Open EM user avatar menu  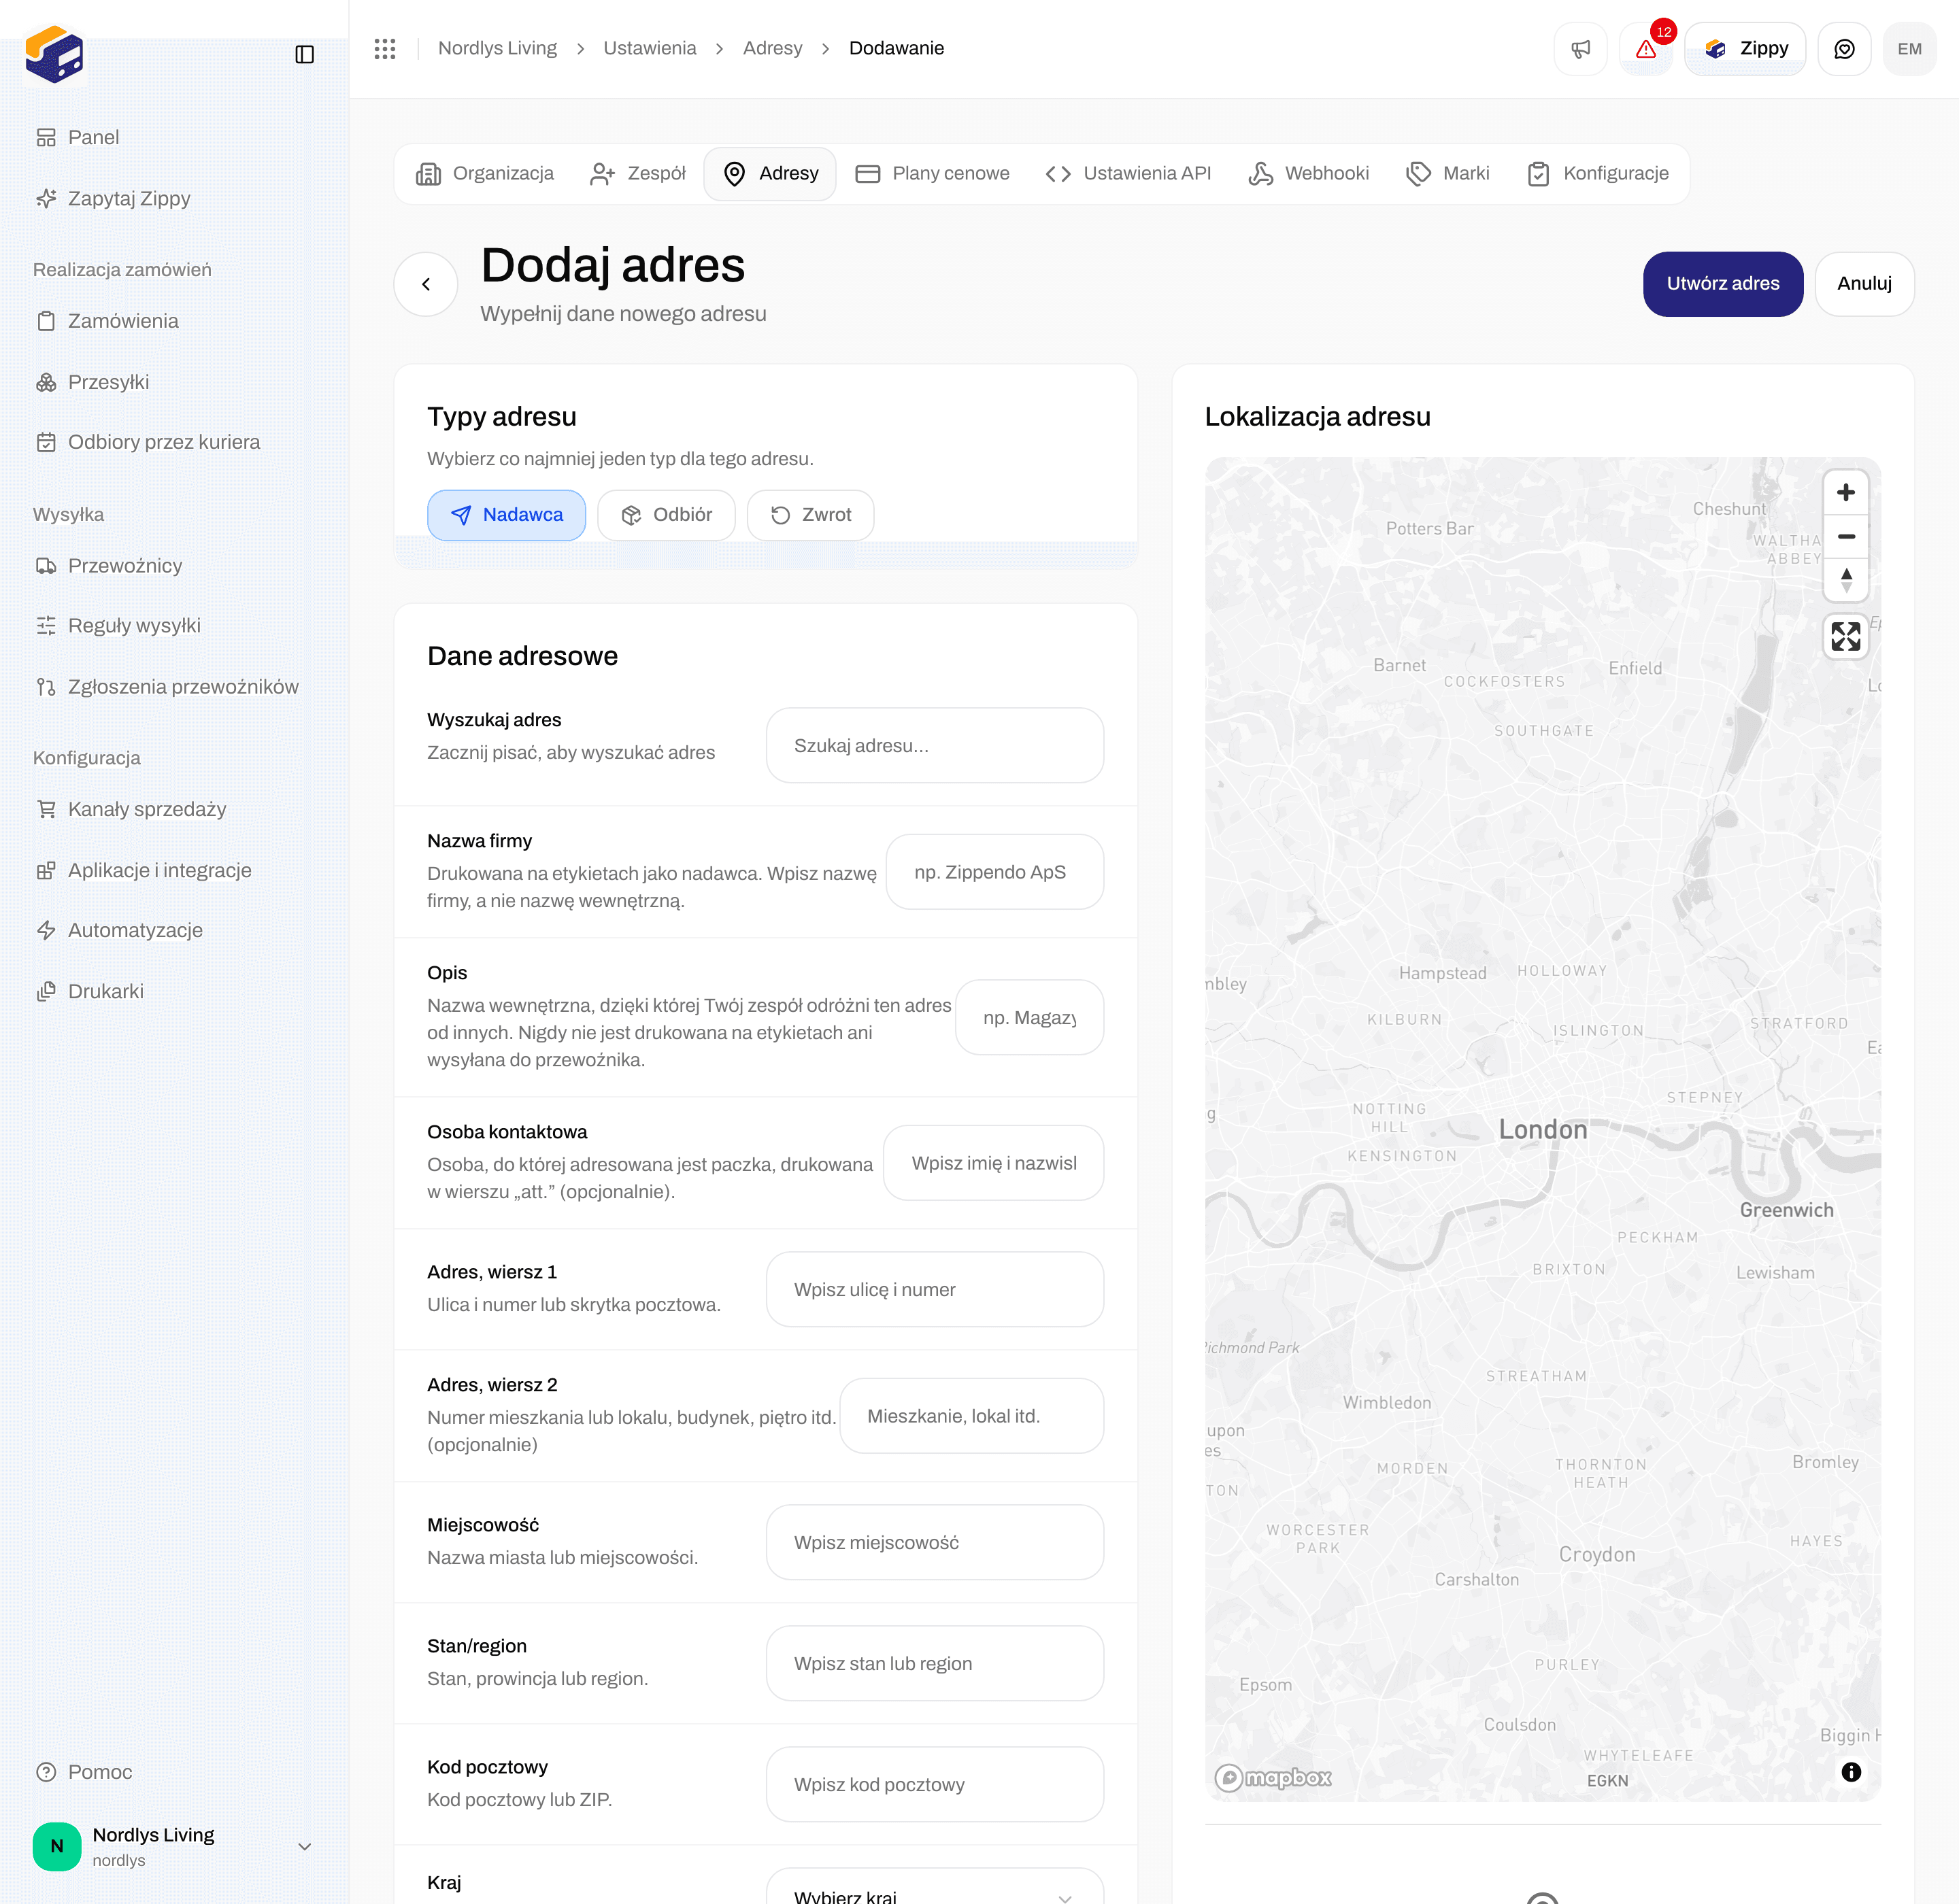[1909, 49]
